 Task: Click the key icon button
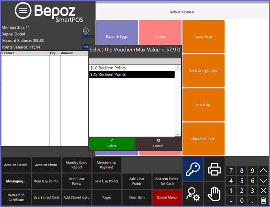click(x=192, y=169)
